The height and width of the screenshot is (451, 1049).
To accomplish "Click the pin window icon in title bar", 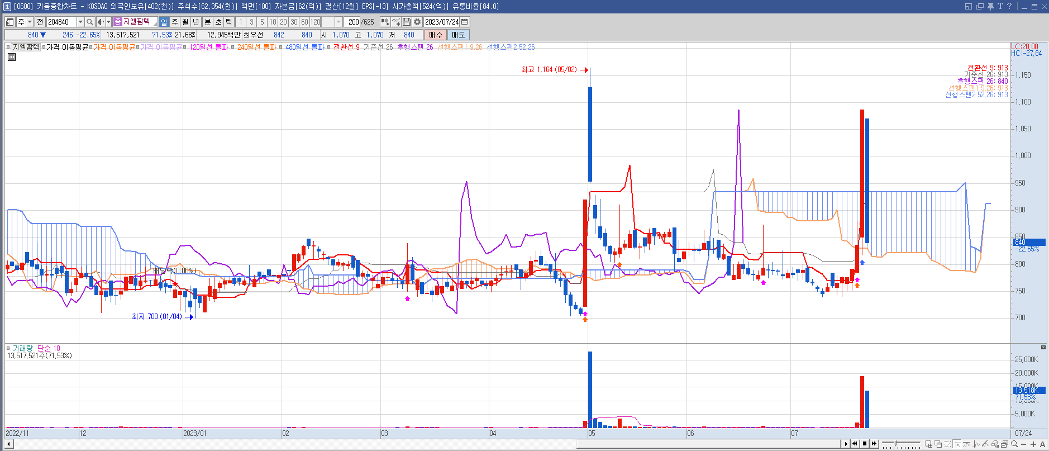I will click(990, 6).
